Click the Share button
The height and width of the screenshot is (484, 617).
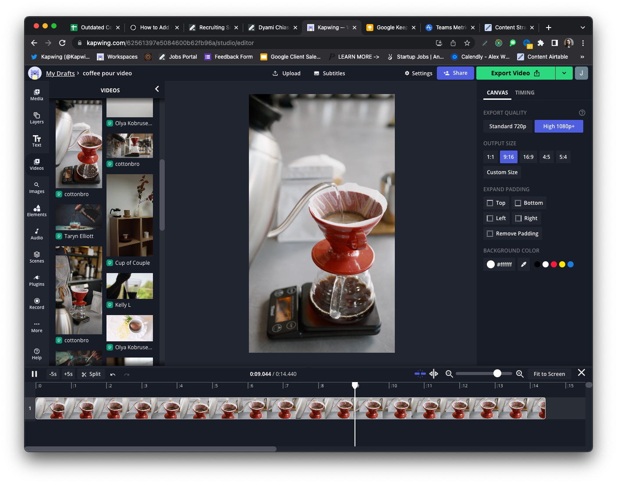[x=455, y=73]
